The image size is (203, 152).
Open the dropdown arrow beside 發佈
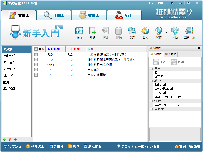[166, 33]
